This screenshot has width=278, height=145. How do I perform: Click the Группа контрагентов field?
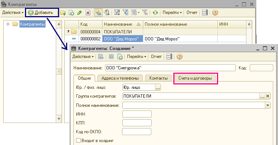tap(191, 96)
